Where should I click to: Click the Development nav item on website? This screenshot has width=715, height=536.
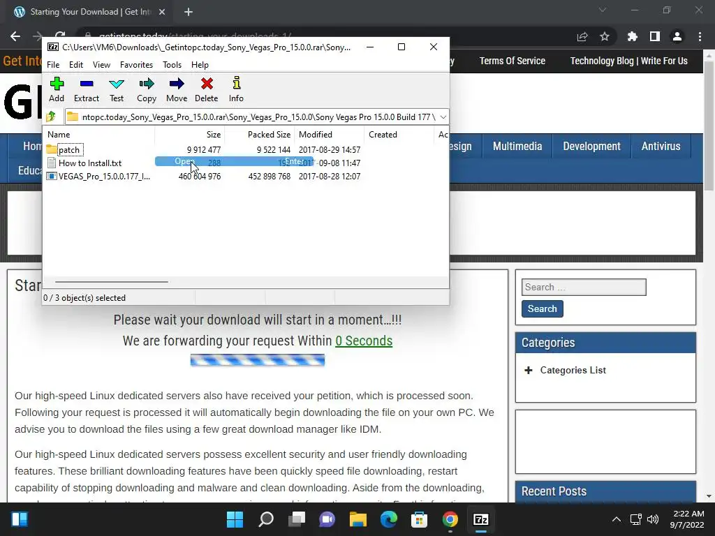[x=591, y=147]
